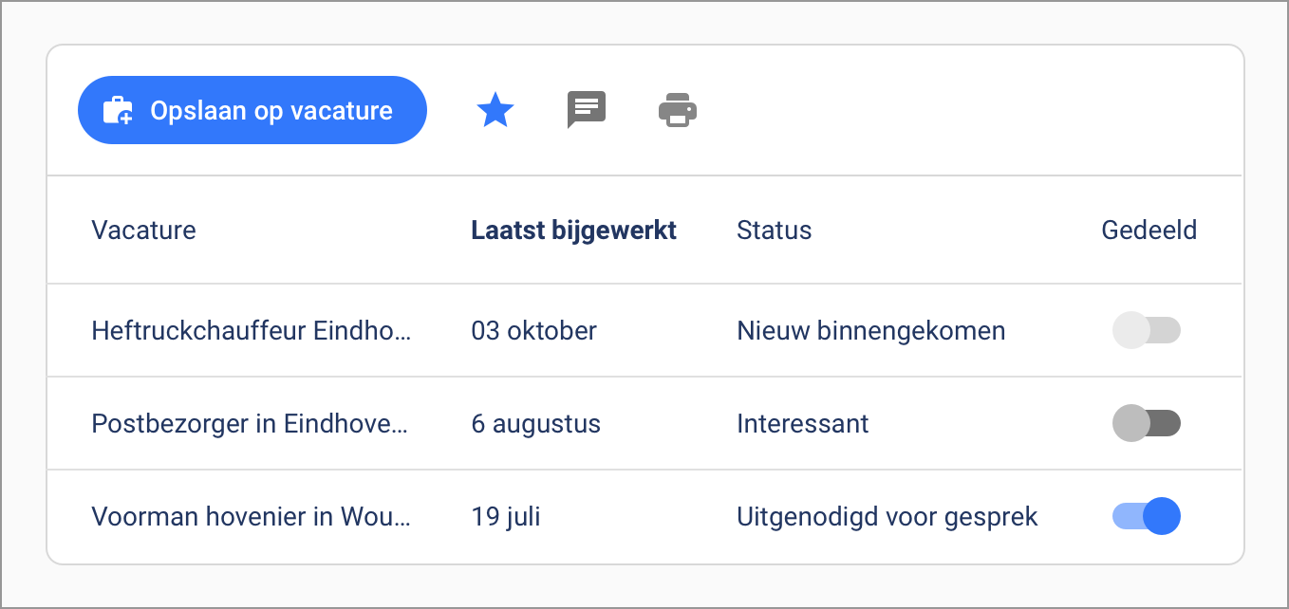Open Postbezorger in Eindhoven vacancy
The image size is (1289, 609).
[252, 423]
